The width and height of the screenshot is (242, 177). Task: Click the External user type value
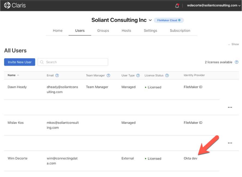point(128,158)
